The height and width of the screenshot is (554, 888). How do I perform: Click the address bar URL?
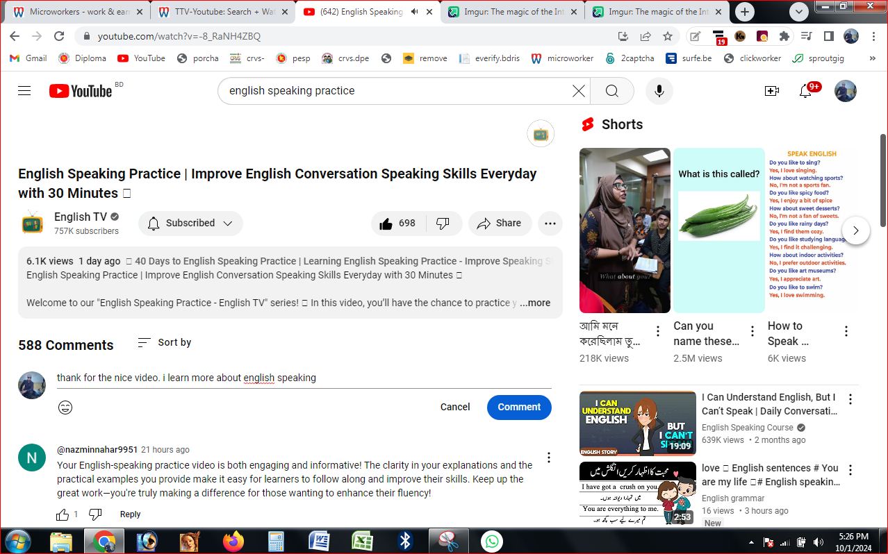point(179,36)
